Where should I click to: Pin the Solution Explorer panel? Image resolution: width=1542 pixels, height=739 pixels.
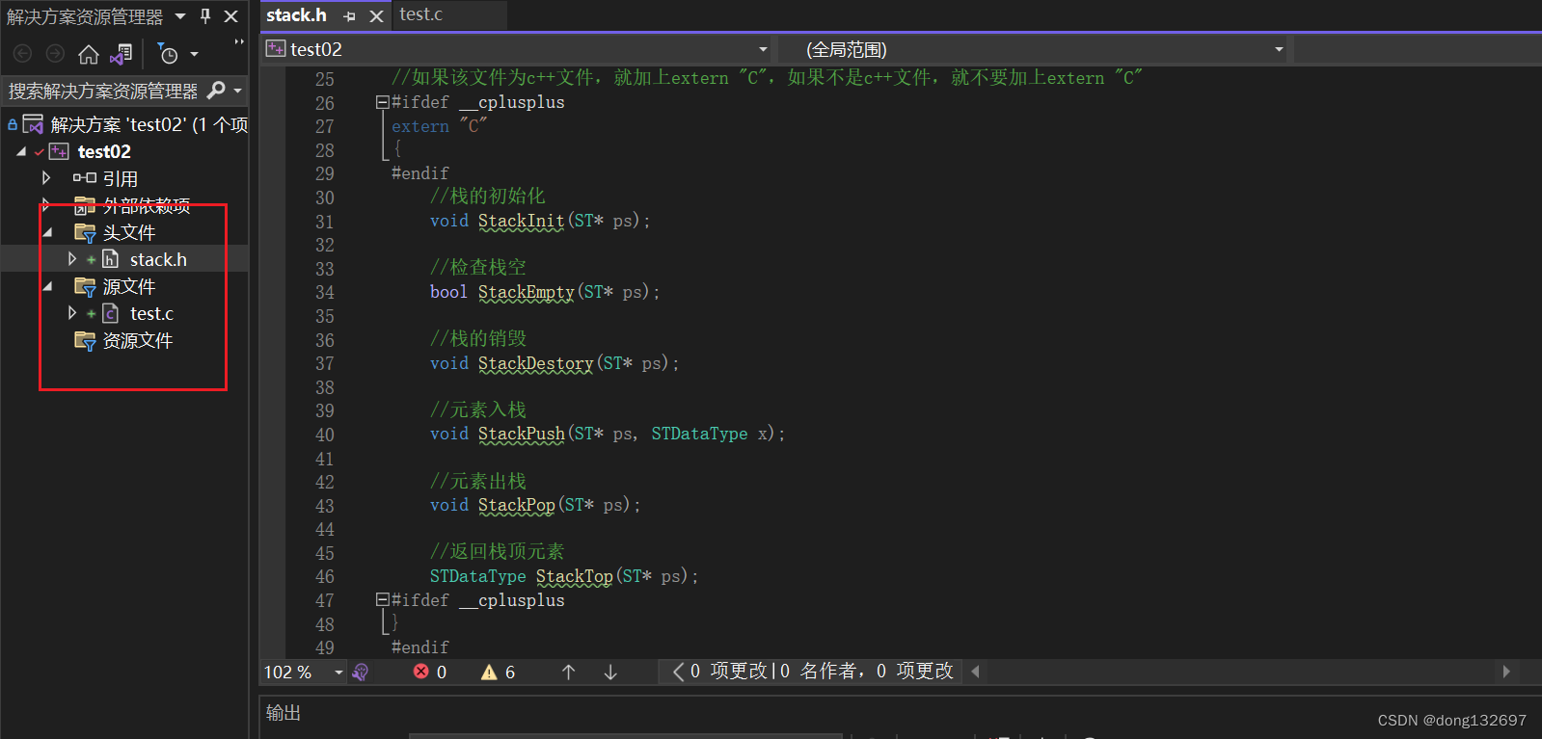[x=205, y=16]
